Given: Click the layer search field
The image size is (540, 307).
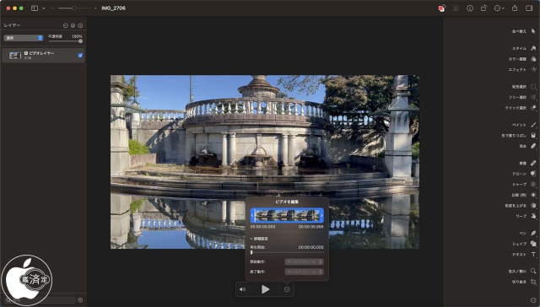Looking at the screenshot, I should click(40, 300).
